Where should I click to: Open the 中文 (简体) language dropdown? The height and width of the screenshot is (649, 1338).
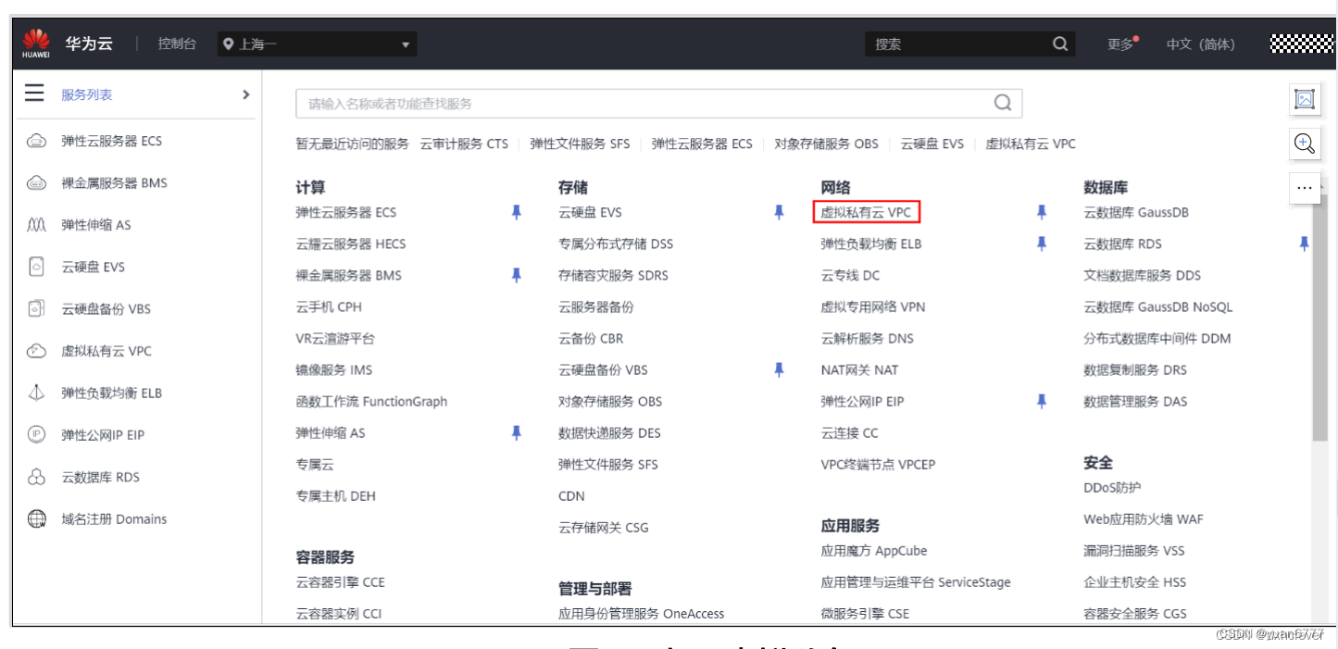1200,44
